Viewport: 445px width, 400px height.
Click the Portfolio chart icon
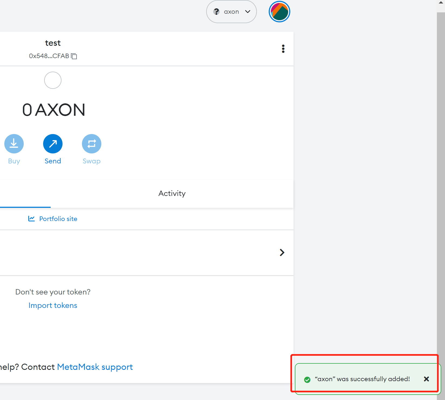tap(32, 219)
